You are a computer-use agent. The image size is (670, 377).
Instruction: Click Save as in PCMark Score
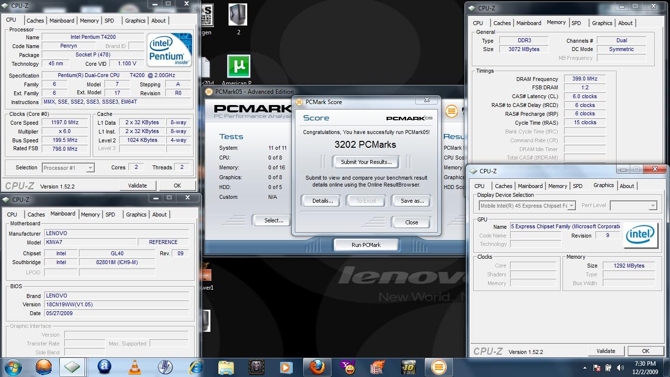point(412,201)
